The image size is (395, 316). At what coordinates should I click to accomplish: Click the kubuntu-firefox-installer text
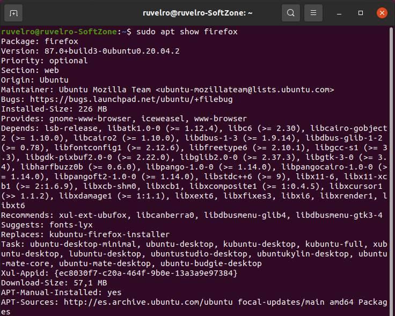(109, 234)
